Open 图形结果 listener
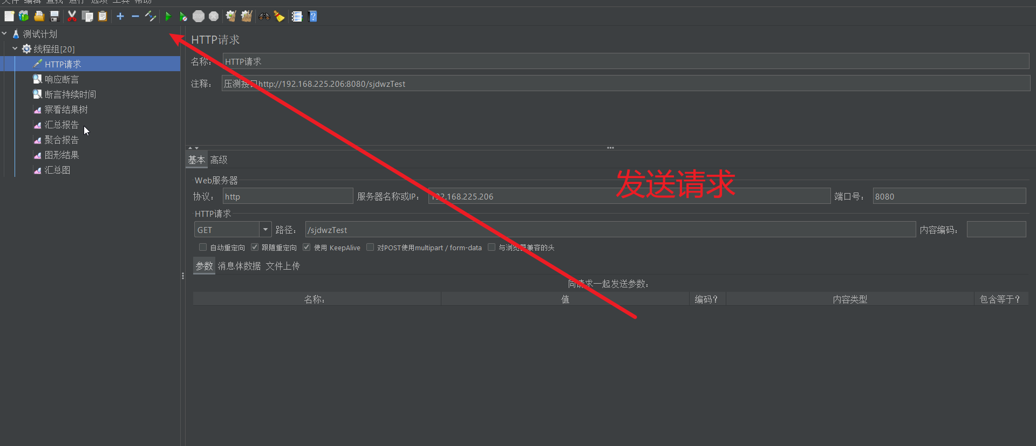This screenshot has height=446, width=1036. pyautogui.click(x=62, y=155)
